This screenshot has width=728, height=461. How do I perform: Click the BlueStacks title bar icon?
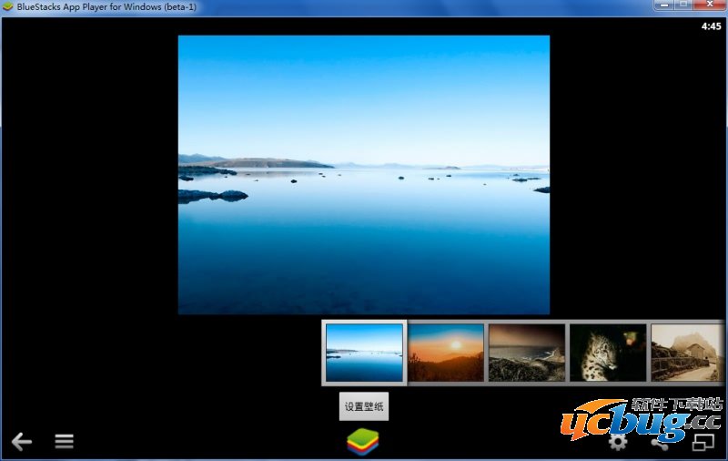pos(8,7)
